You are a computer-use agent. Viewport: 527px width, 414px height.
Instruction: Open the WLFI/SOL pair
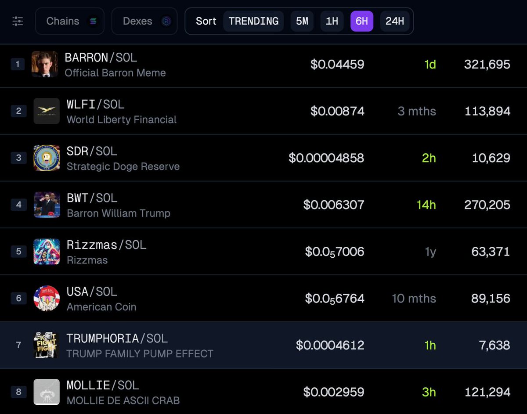point(95,104)
